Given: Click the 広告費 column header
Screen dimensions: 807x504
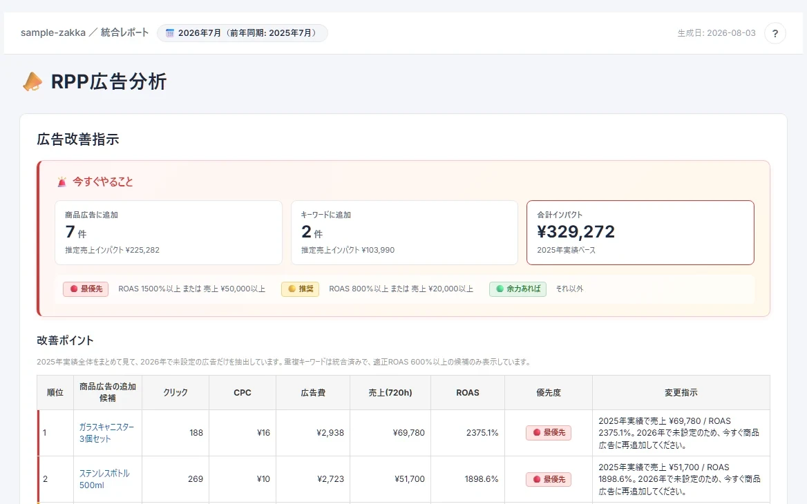Looking at the screenshot, I should (x=313, y=392).
